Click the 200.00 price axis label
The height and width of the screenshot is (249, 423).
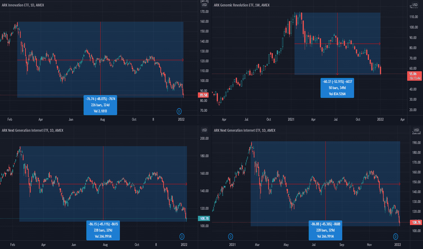point(204,139)
